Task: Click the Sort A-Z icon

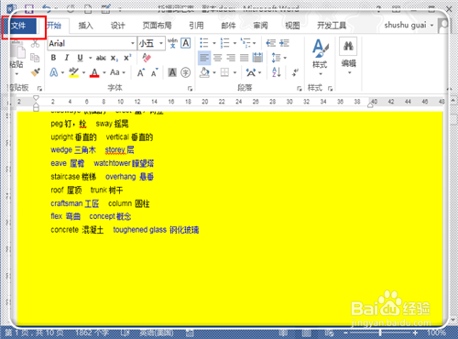Action: [276, 72]
